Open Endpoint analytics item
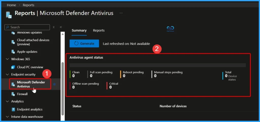The height and width of the screenshot is (122, 260). tap(30, 109)
